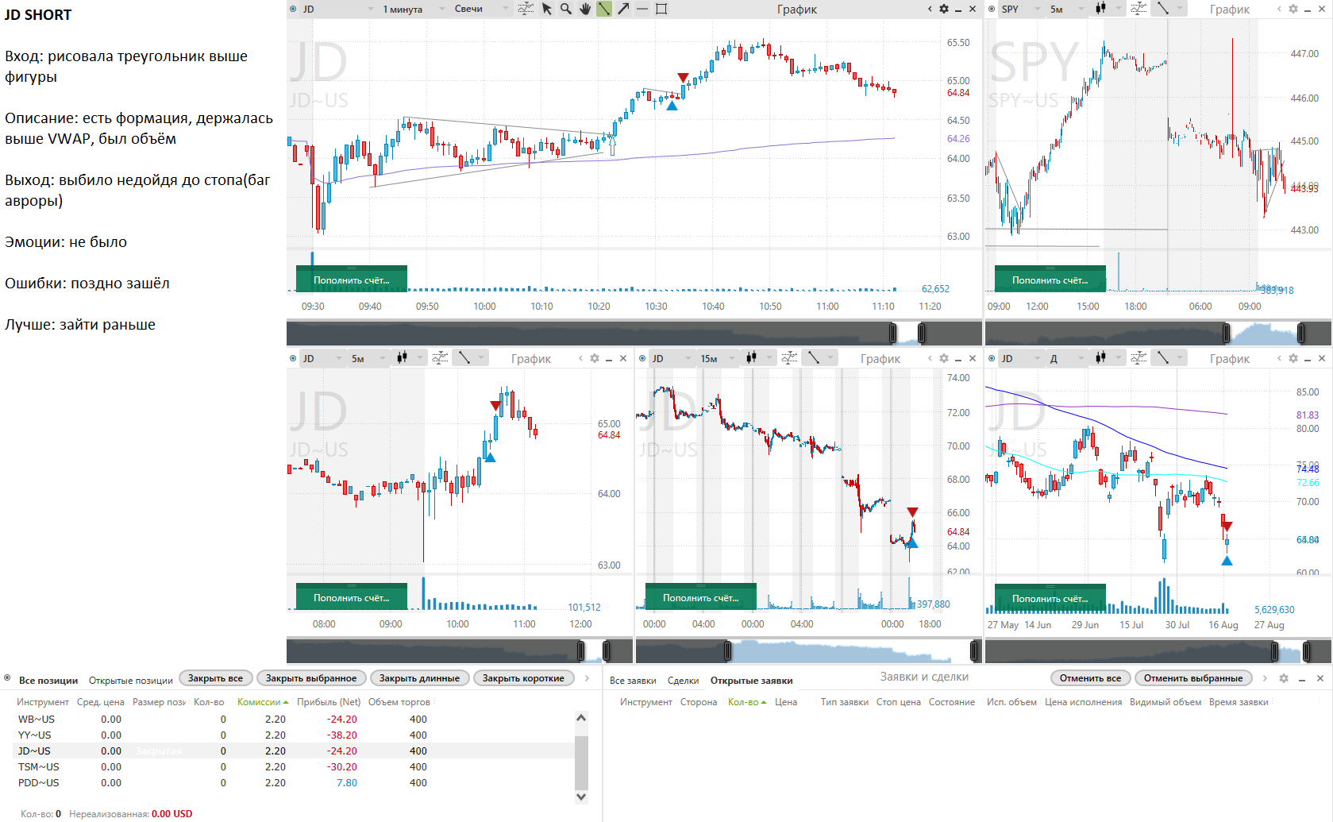Select the trend line drawing tool
Screen dimensions: 1333x822
pyautogui.click(x=604, y=9)
